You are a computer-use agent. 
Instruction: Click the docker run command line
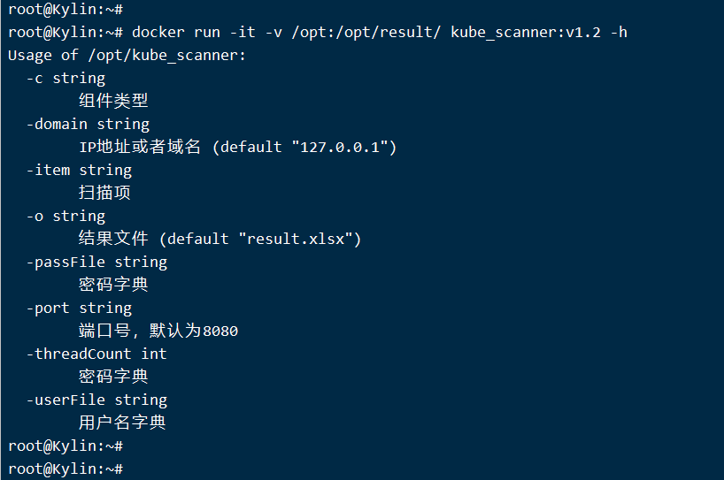coord(318,33)
